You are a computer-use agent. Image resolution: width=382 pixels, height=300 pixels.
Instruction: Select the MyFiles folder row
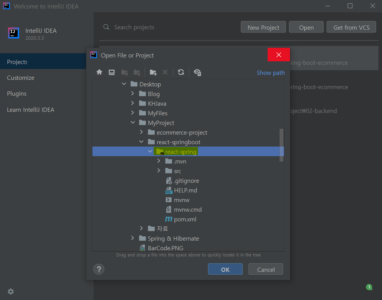coord(188,113)
